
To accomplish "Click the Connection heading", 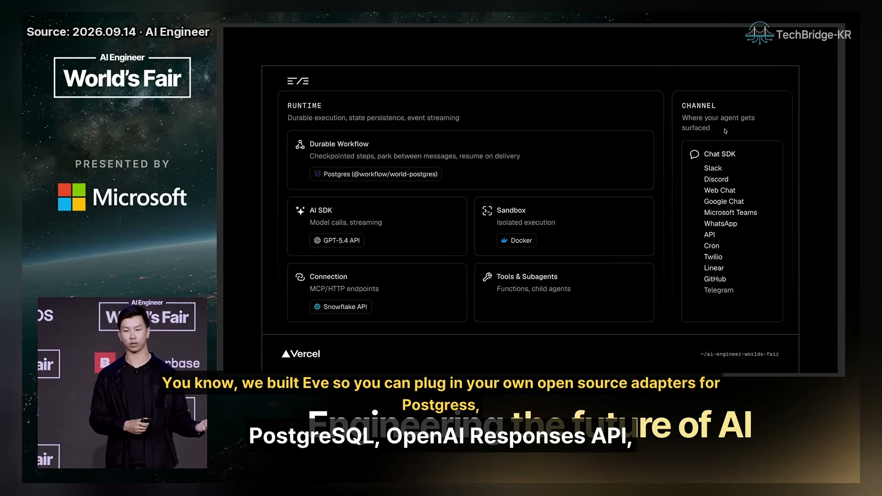I will pyautogui.click(x=328, y=276).
